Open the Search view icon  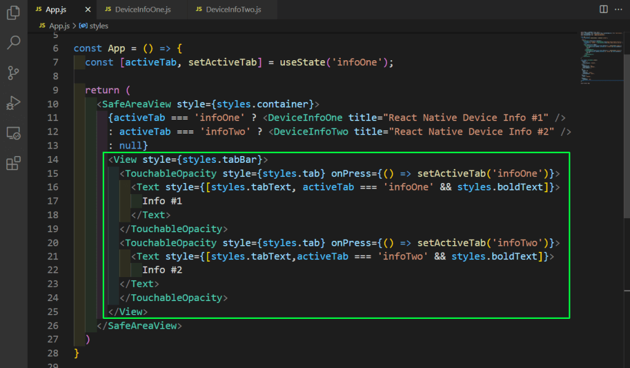click(x=14, y=42)
